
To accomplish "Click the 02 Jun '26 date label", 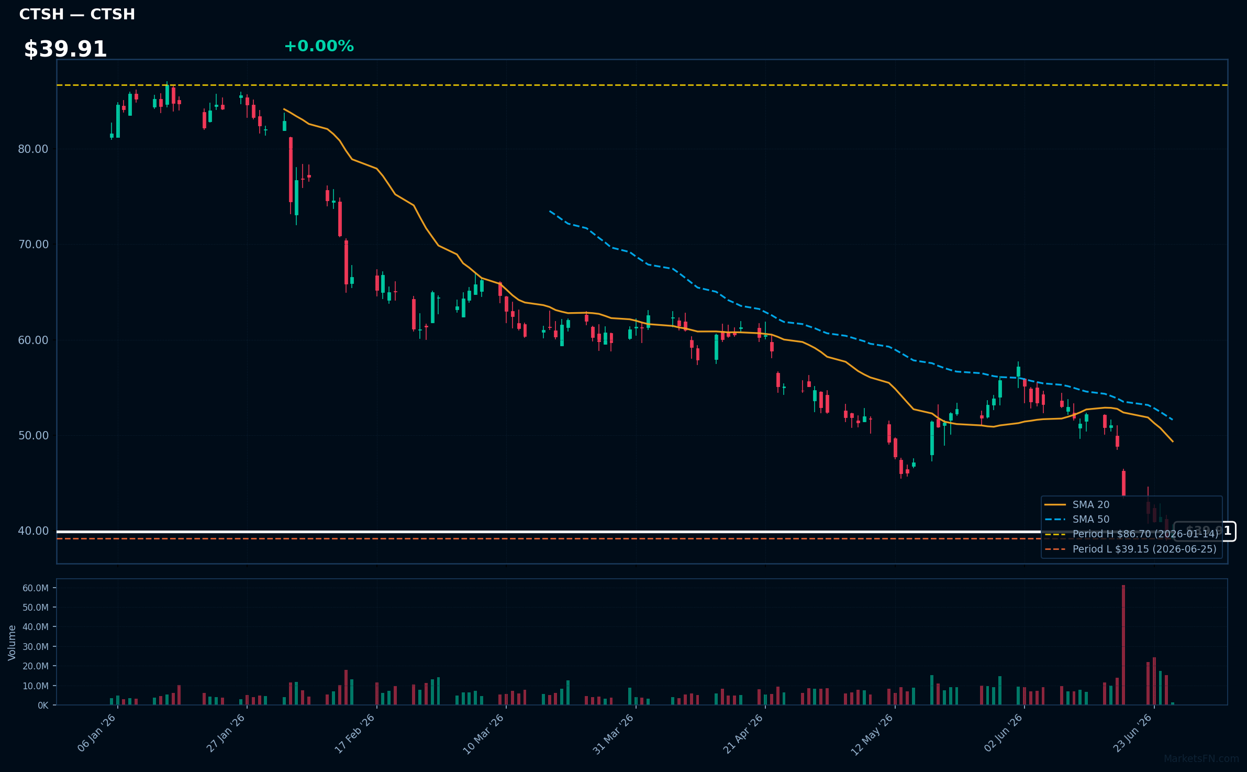I will [x=1003, y=733].
